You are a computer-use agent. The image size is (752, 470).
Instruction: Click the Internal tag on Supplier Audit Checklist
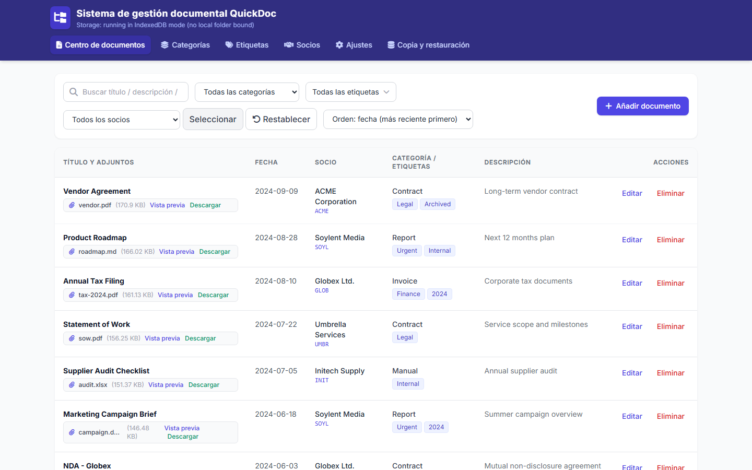click(408, 384)
